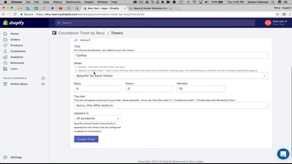
Task: Go back in browser
Action: (x=4, y=14)
